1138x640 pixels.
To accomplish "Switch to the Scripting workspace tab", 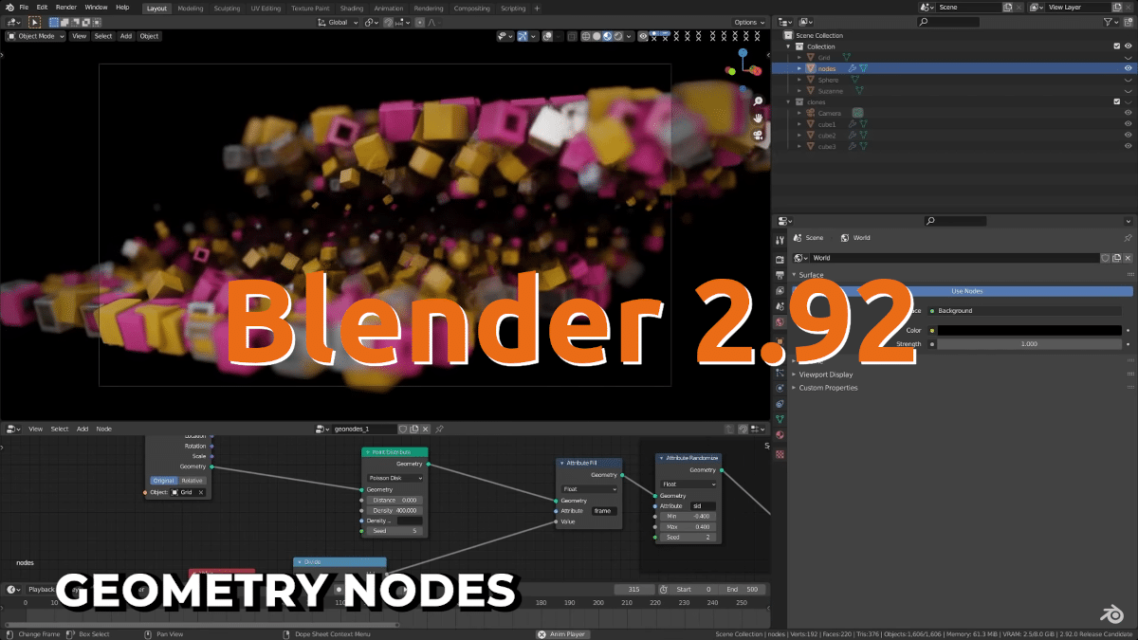I will (513, 9).
